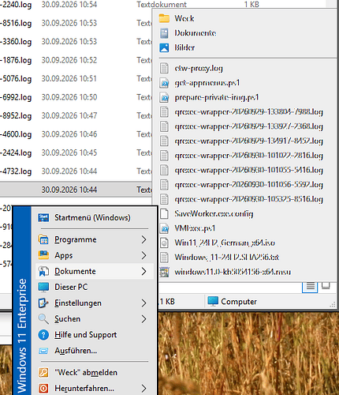This screenshot has width=339, height=395.
Task: Expand the Suchen submenu arrow
Action: 143,319
